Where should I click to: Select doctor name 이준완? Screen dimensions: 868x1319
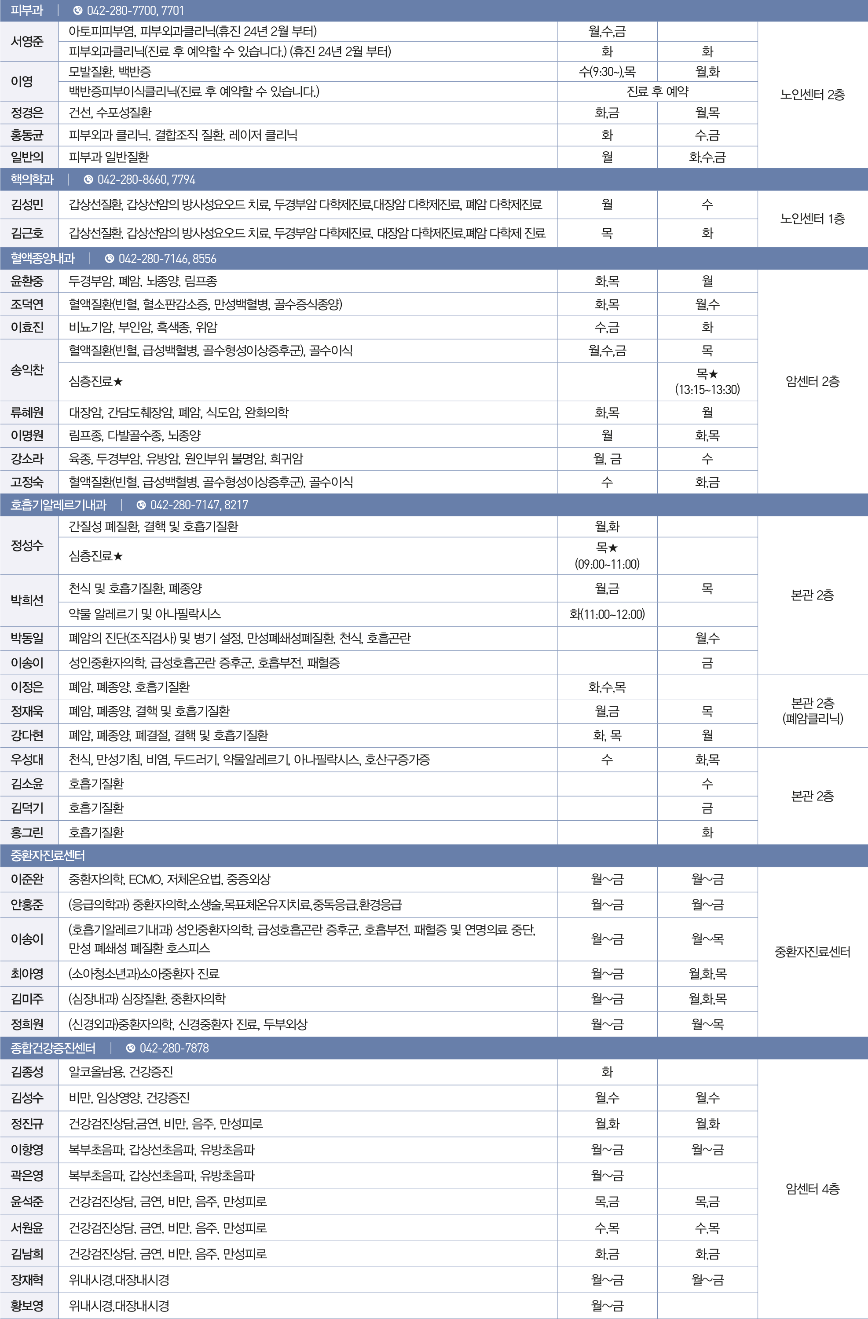click(27, 879)
